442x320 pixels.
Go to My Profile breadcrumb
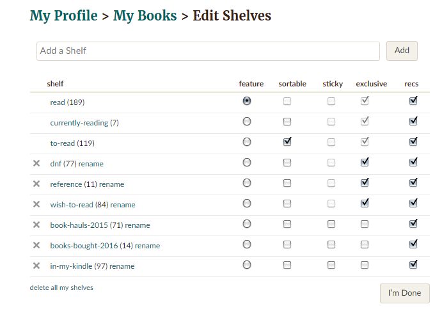pos(63,15)
